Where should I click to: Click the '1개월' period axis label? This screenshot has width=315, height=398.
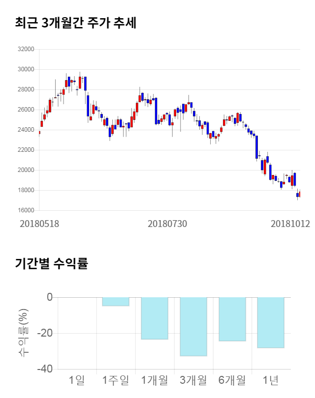(x=155, y=380)
